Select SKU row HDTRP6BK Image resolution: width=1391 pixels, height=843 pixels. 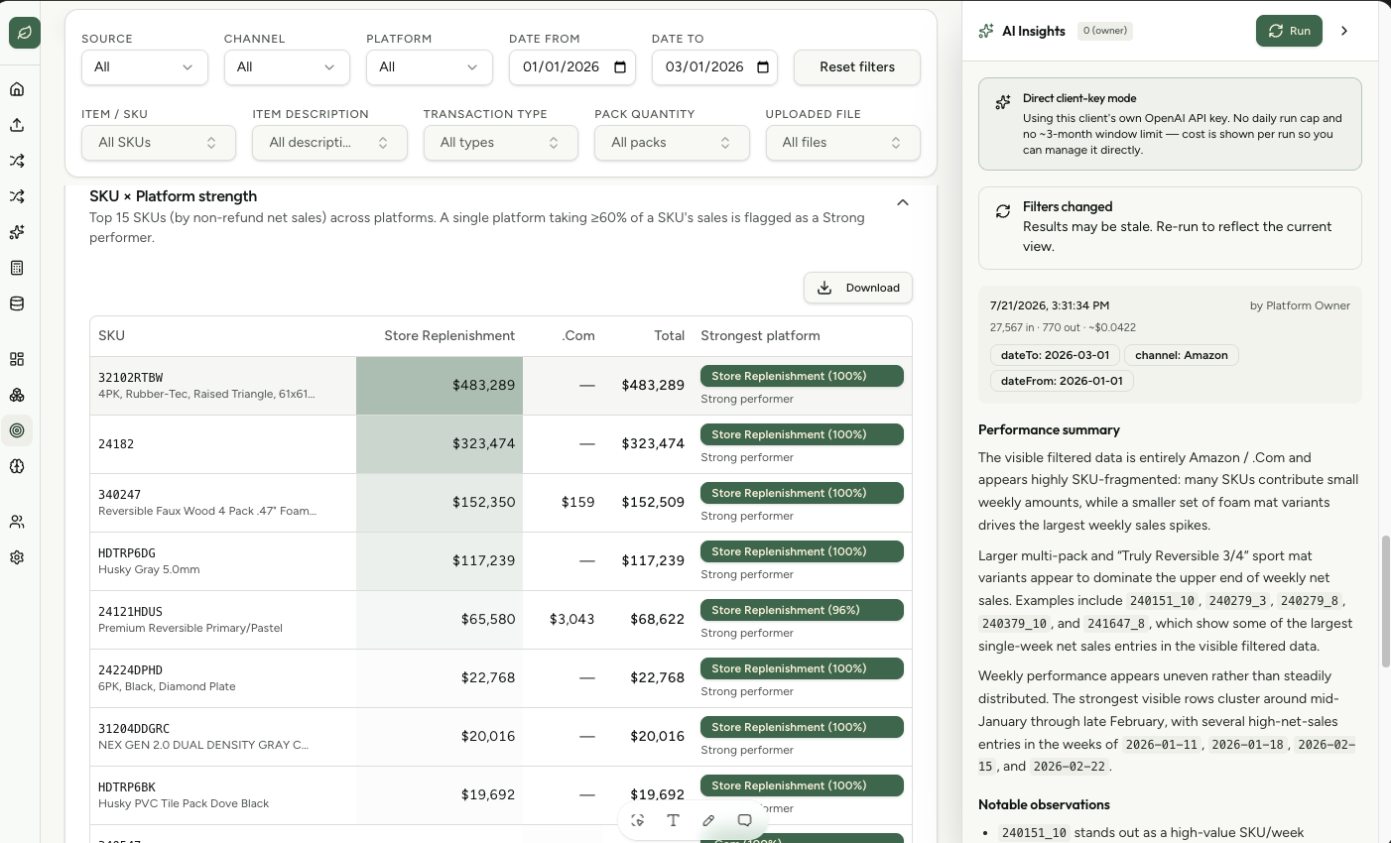(501, 795)
